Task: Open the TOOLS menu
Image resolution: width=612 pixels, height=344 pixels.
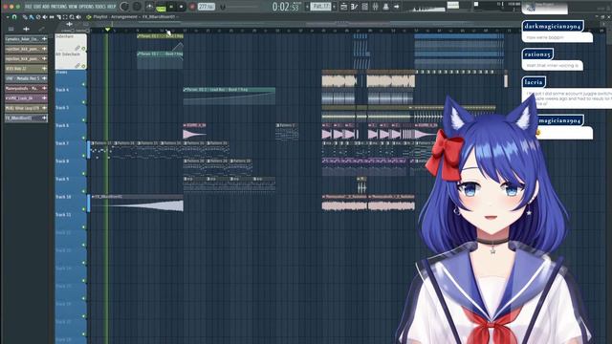Action: pos(100,7)
